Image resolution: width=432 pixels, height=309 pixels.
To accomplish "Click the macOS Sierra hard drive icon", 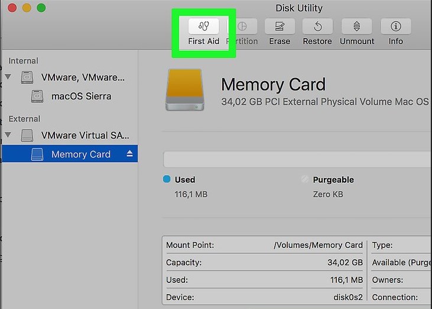I will pyautogui.click(x=37, y=96).
